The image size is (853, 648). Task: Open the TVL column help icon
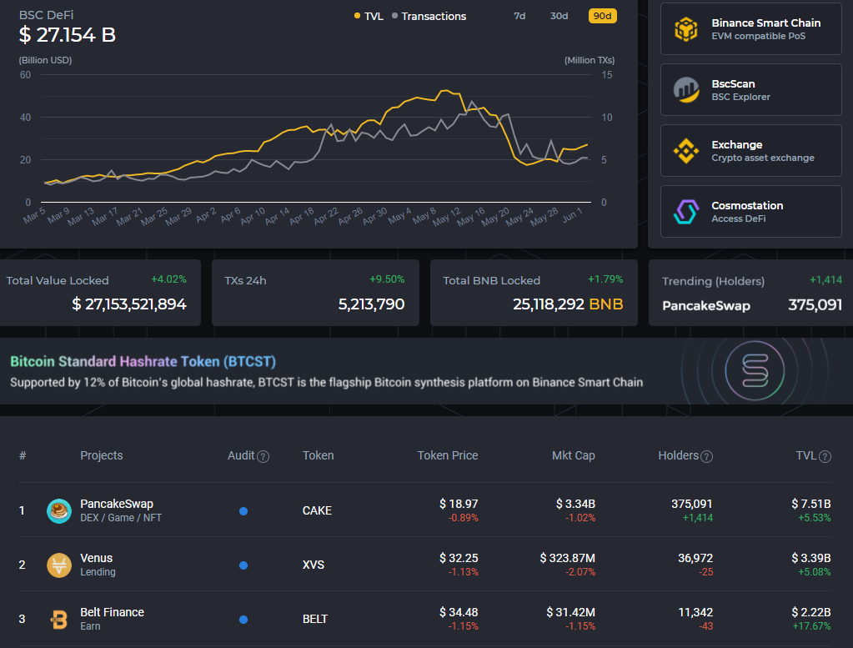[825, 455]
